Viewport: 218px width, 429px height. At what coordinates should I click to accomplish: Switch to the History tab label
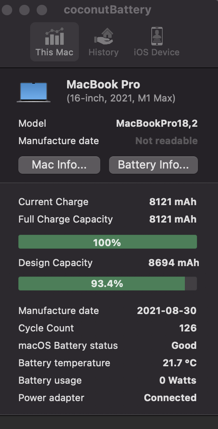[x=103, y=52]
